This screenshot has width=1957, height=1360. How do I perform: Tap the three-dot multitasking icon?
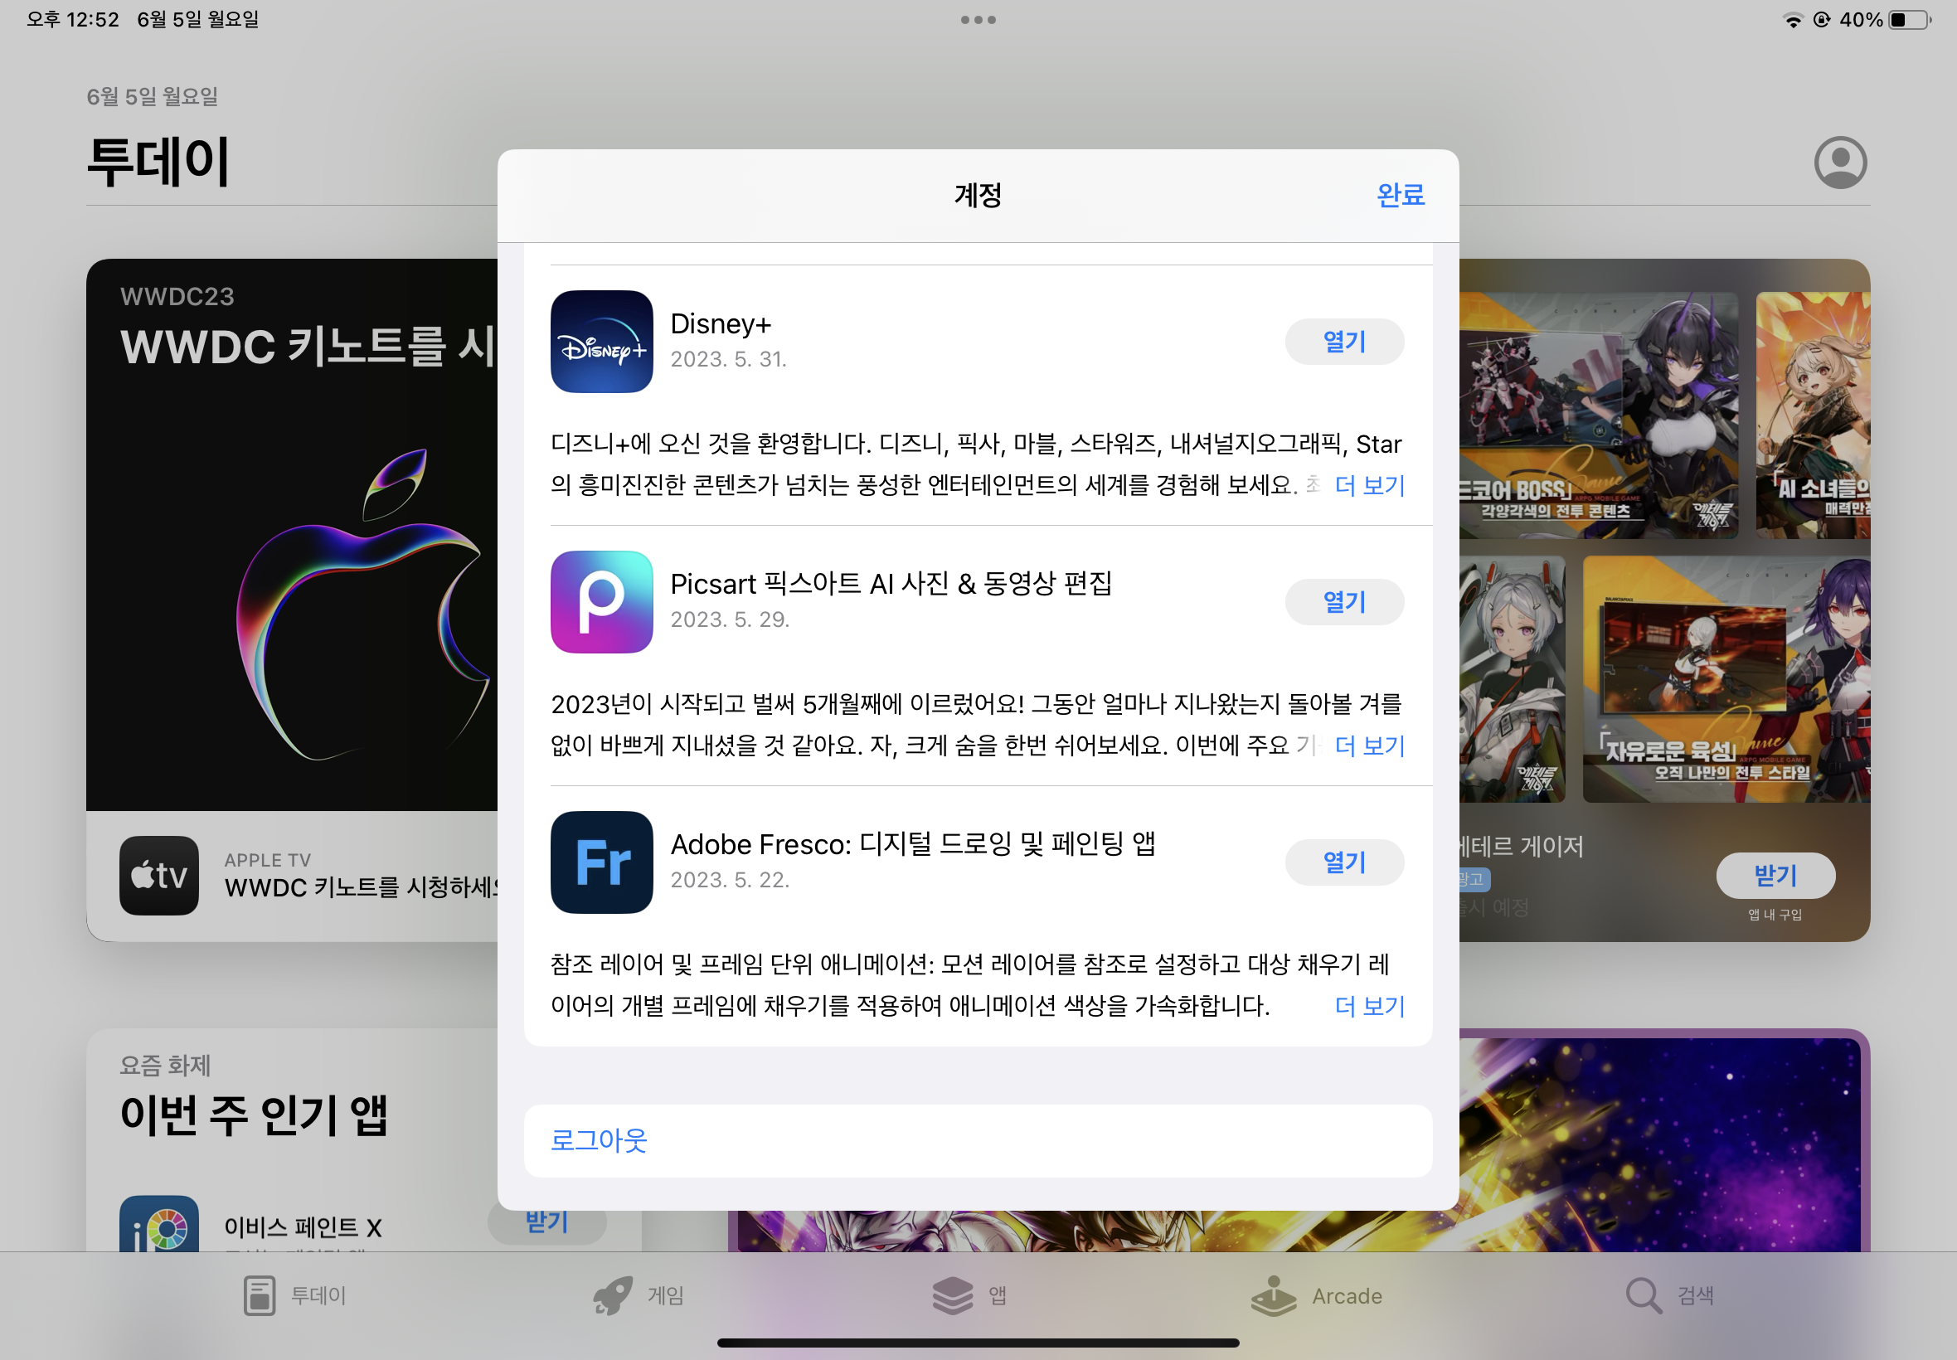978,20
